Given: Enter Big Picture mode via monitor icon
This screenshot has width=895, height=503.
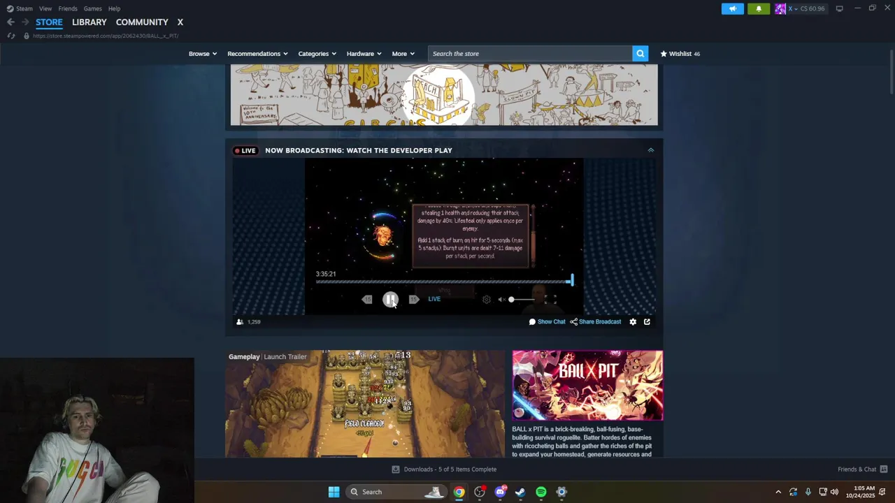Looking at the screenshot, I should point(839,8).
